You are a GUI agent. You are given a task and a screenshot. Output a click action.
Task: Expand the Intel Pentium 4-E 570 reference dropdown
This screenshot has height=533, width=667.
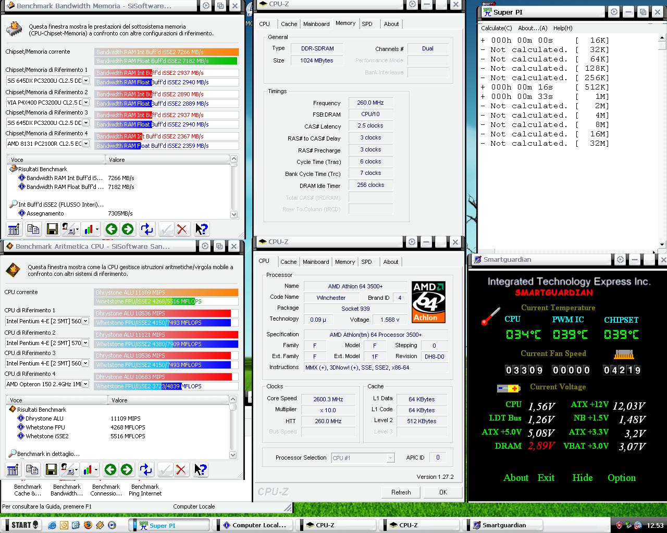[x=85, y=343]
